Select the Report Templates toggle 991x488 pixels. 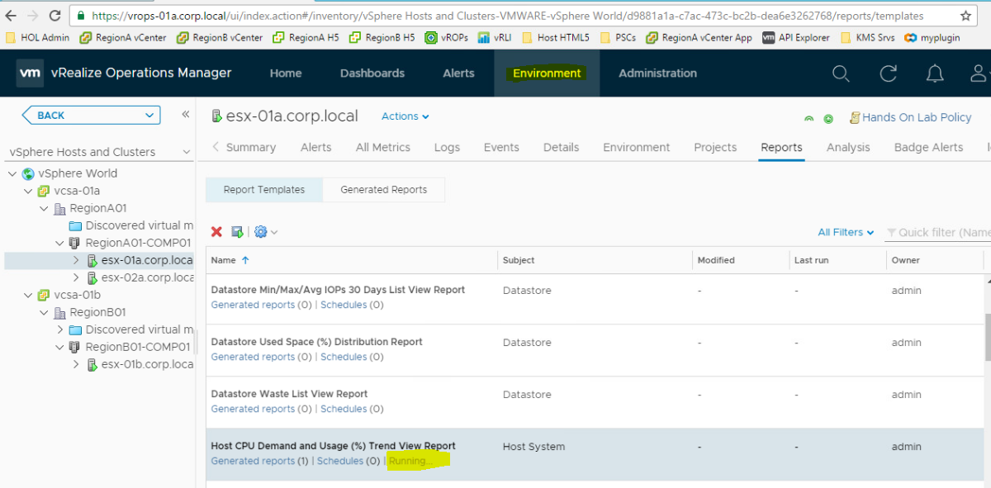point(263,189)
